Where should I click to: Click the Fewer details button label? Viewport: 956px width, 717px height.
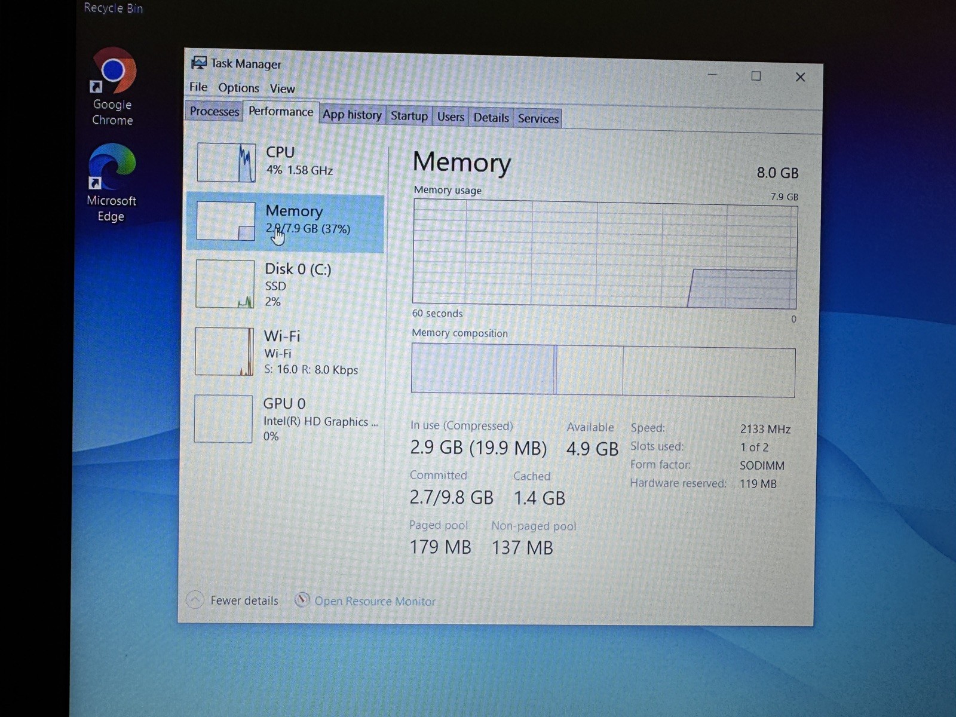pyautogui.click(x=244, y=600)
